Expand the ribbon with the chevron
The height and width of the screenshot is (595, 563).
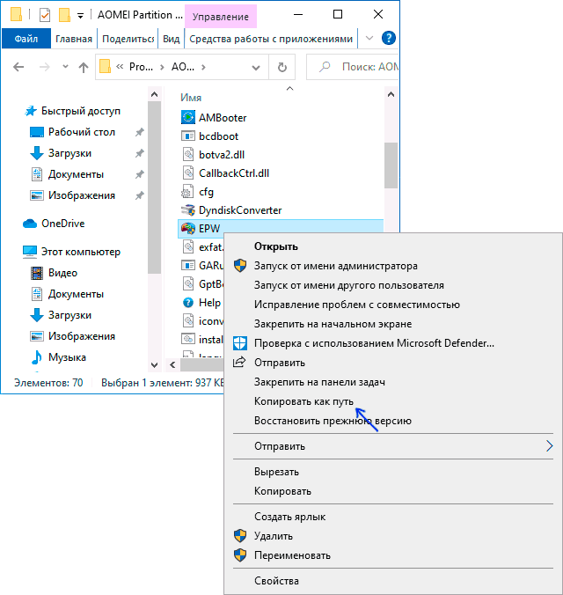pos(369,38)
